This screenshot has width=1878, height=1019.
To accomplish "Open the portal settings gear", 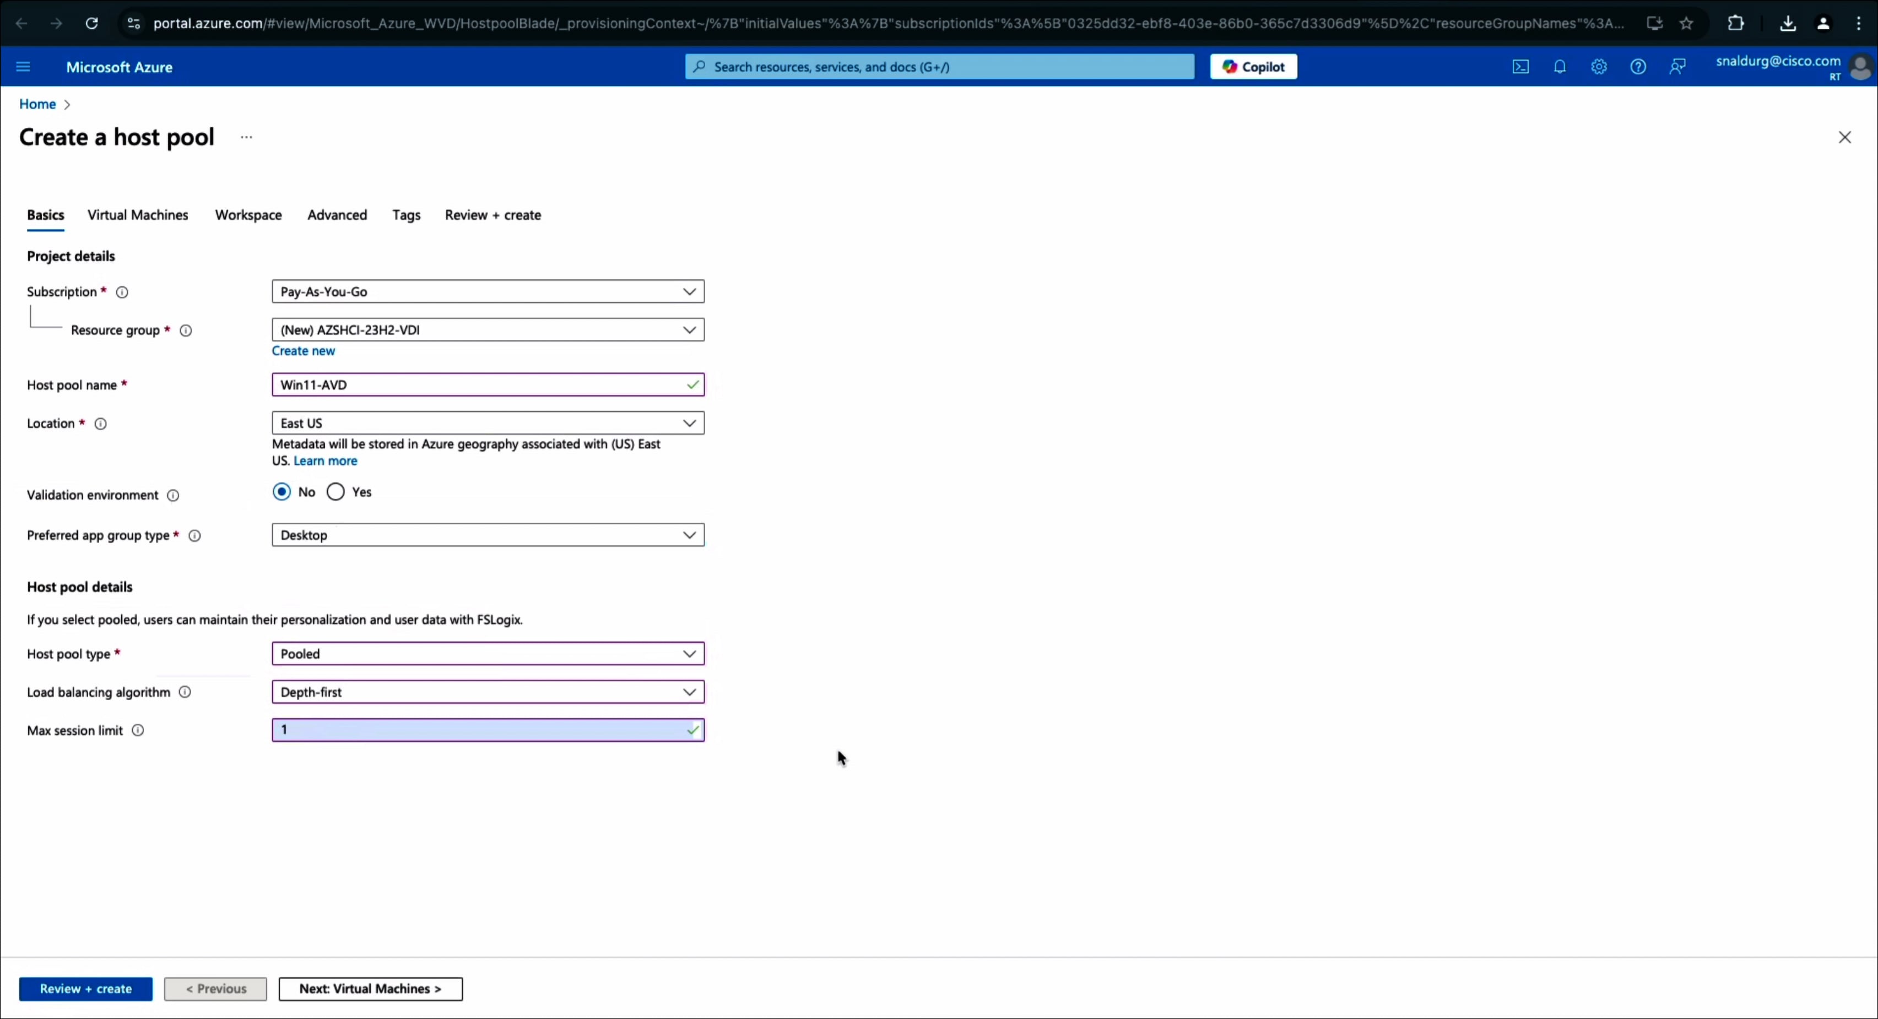I will click(1599, 67).
